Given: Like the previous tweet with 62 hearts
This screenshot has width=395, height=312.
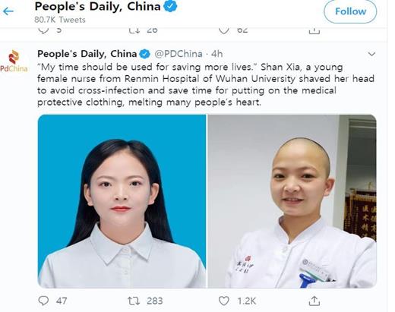Looking at the screenshot, I should (224, 30).
